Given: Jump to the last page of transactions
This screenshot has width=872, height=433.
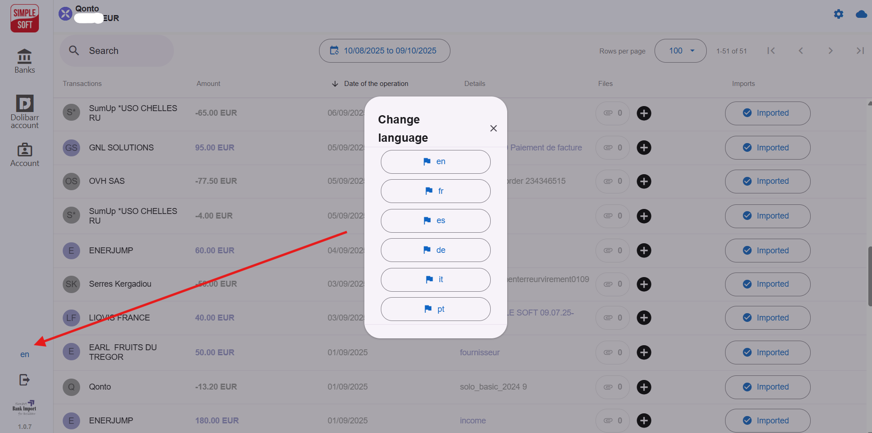Looking at the screenshot, I should pos(860,51).
